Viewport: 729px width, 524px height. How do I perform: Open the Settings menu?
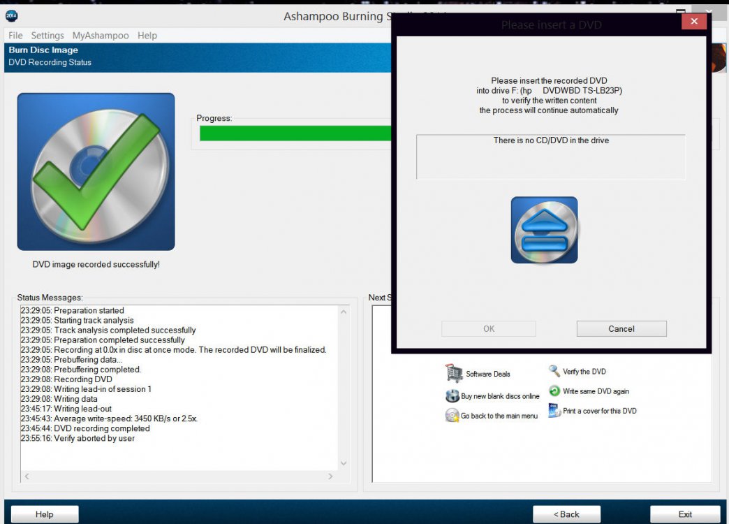click(47, 36)
